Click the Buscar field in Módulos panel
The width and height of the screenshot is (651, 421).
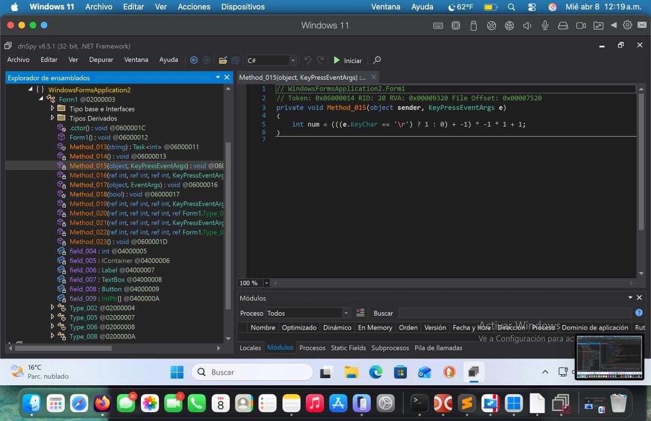point(514,313)
